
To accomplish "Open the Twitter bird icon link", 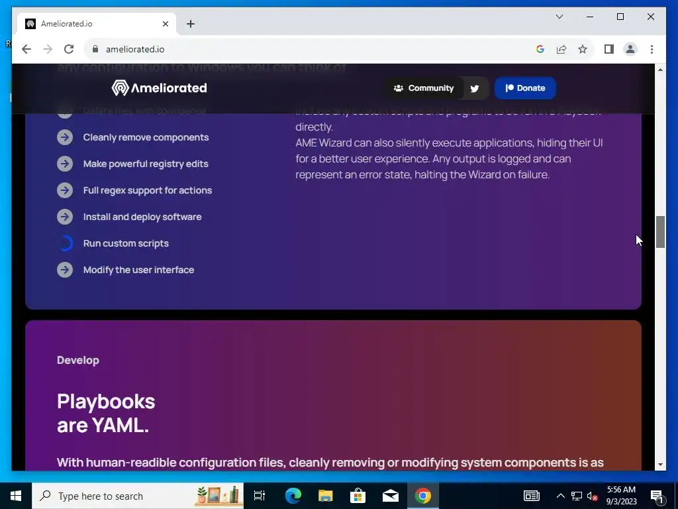I will point(475,88).
